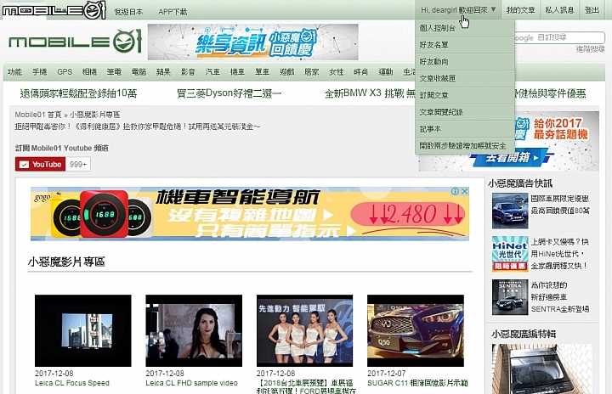This screenshot has width=612, height=394.
Task: Select 訂閱文章 menu entry
Action: tap(464, 95)
